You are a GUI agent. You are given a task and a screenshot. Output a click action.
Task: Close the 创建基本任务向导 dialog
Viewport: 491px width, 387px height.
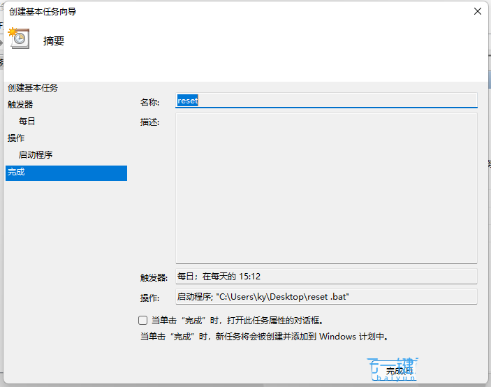click(478, 12)
